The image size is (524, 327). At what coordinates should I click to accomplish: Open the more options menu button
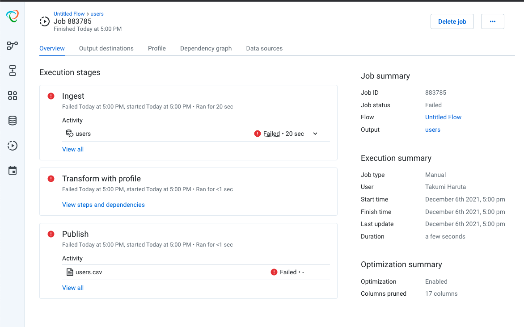tap(492, 21)
